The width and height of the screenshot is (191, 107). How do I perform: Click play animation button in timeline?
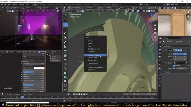(81, 94)
